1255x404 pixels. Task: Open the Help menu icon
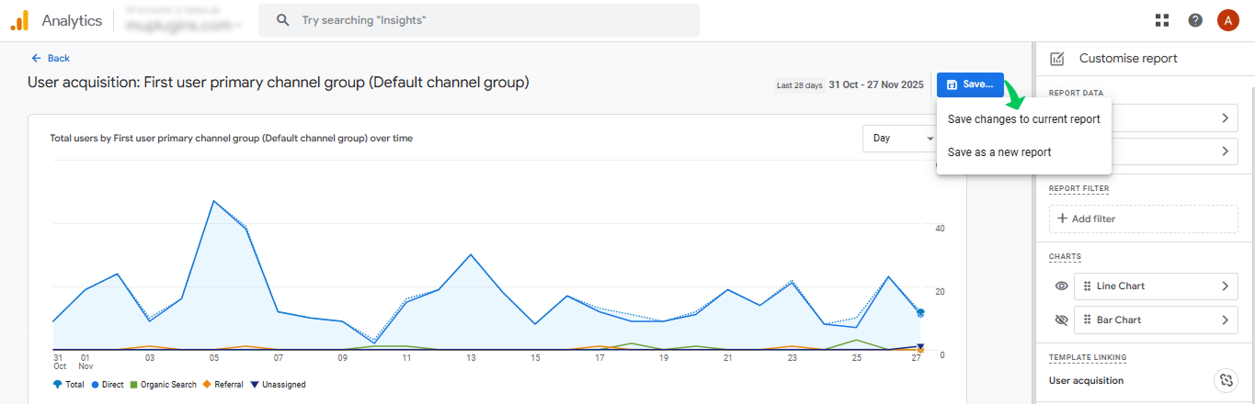point(1195,20)
